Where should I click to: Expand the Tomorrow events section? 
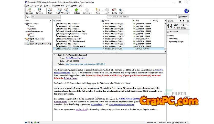click(x=168, y=39)
